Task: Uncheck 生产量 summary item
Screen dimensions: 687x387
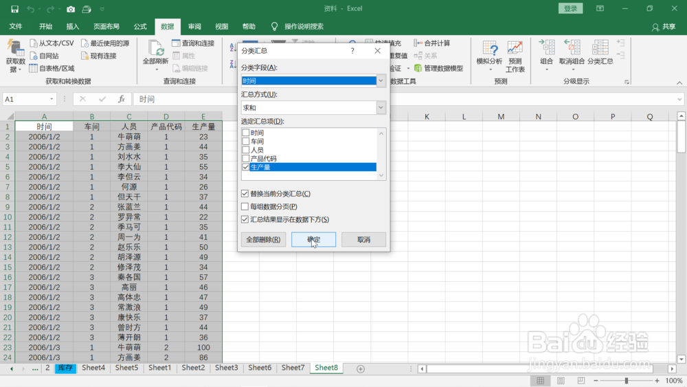Action: click(x=246, y=167)
